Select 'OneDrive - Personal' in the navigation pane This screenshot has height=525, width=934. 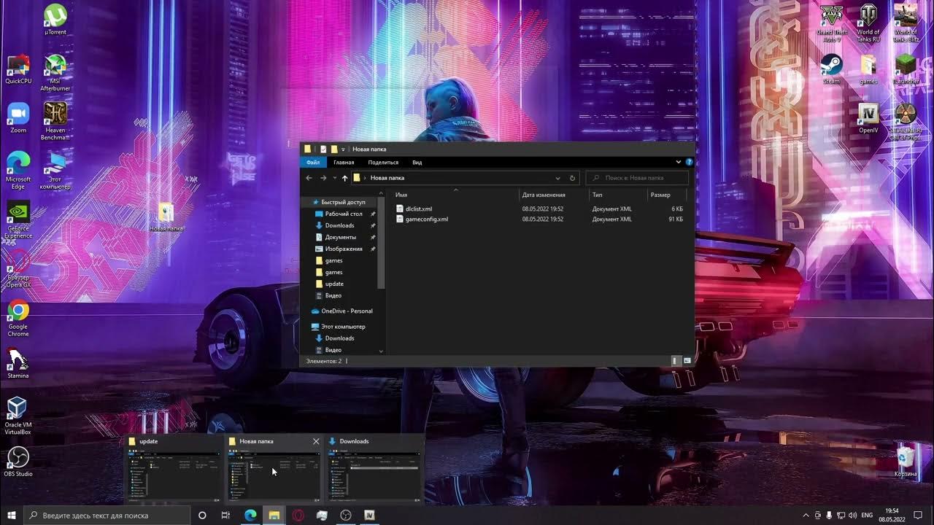click(347, 311)
